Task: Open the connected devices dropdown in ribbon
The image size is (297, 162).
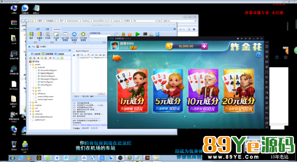Action: tap(100, 36)
